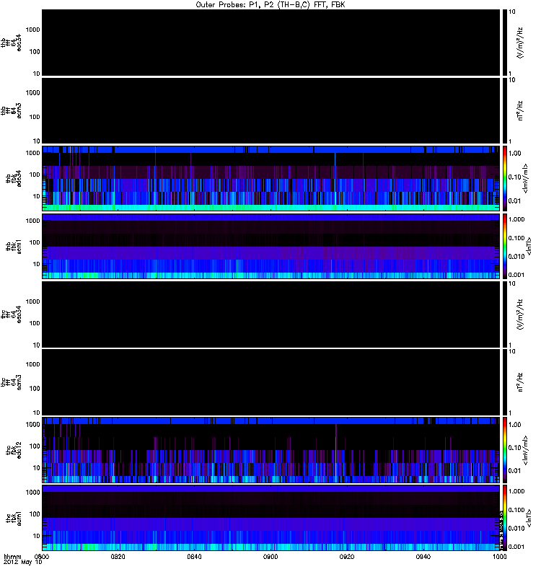Select the thc fff scm3 empty panel
Screen dimensions: 541x577
point(270,381)
